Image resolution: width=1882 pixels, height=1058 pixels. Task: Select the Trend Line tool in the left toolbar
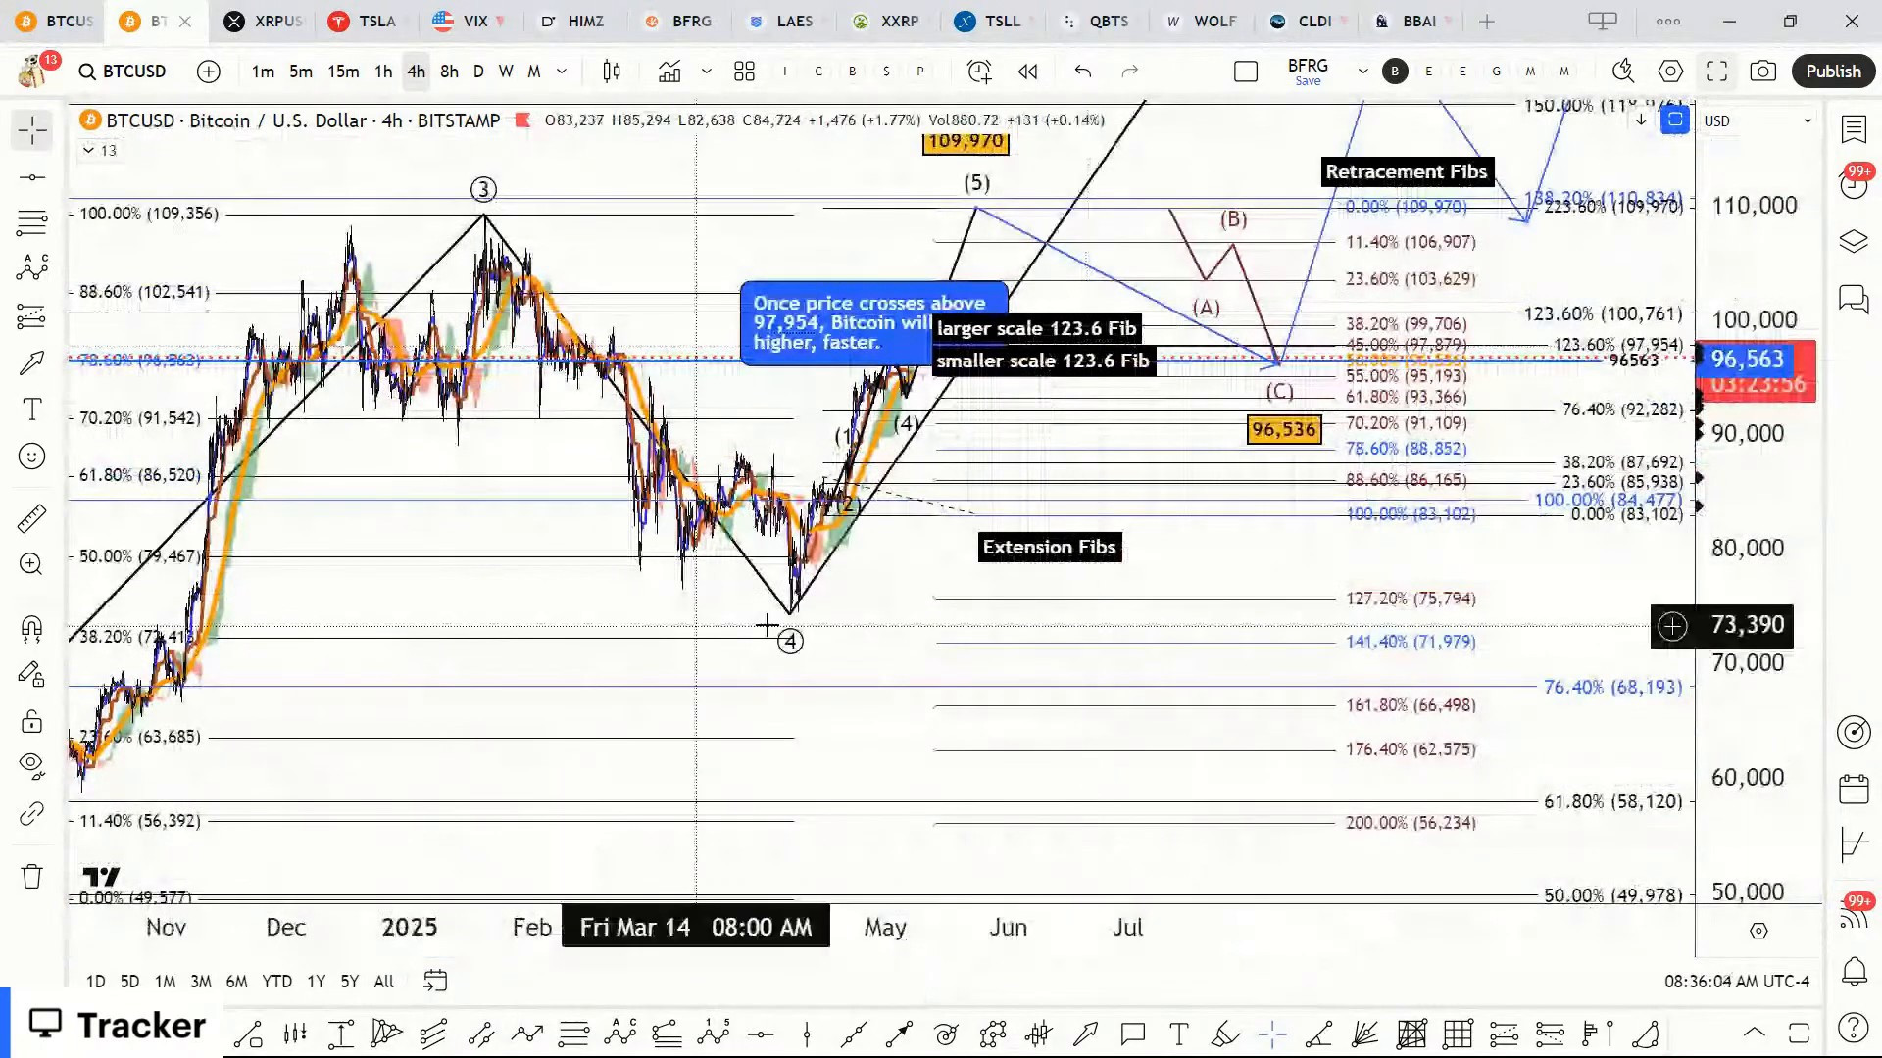(31, 177)
